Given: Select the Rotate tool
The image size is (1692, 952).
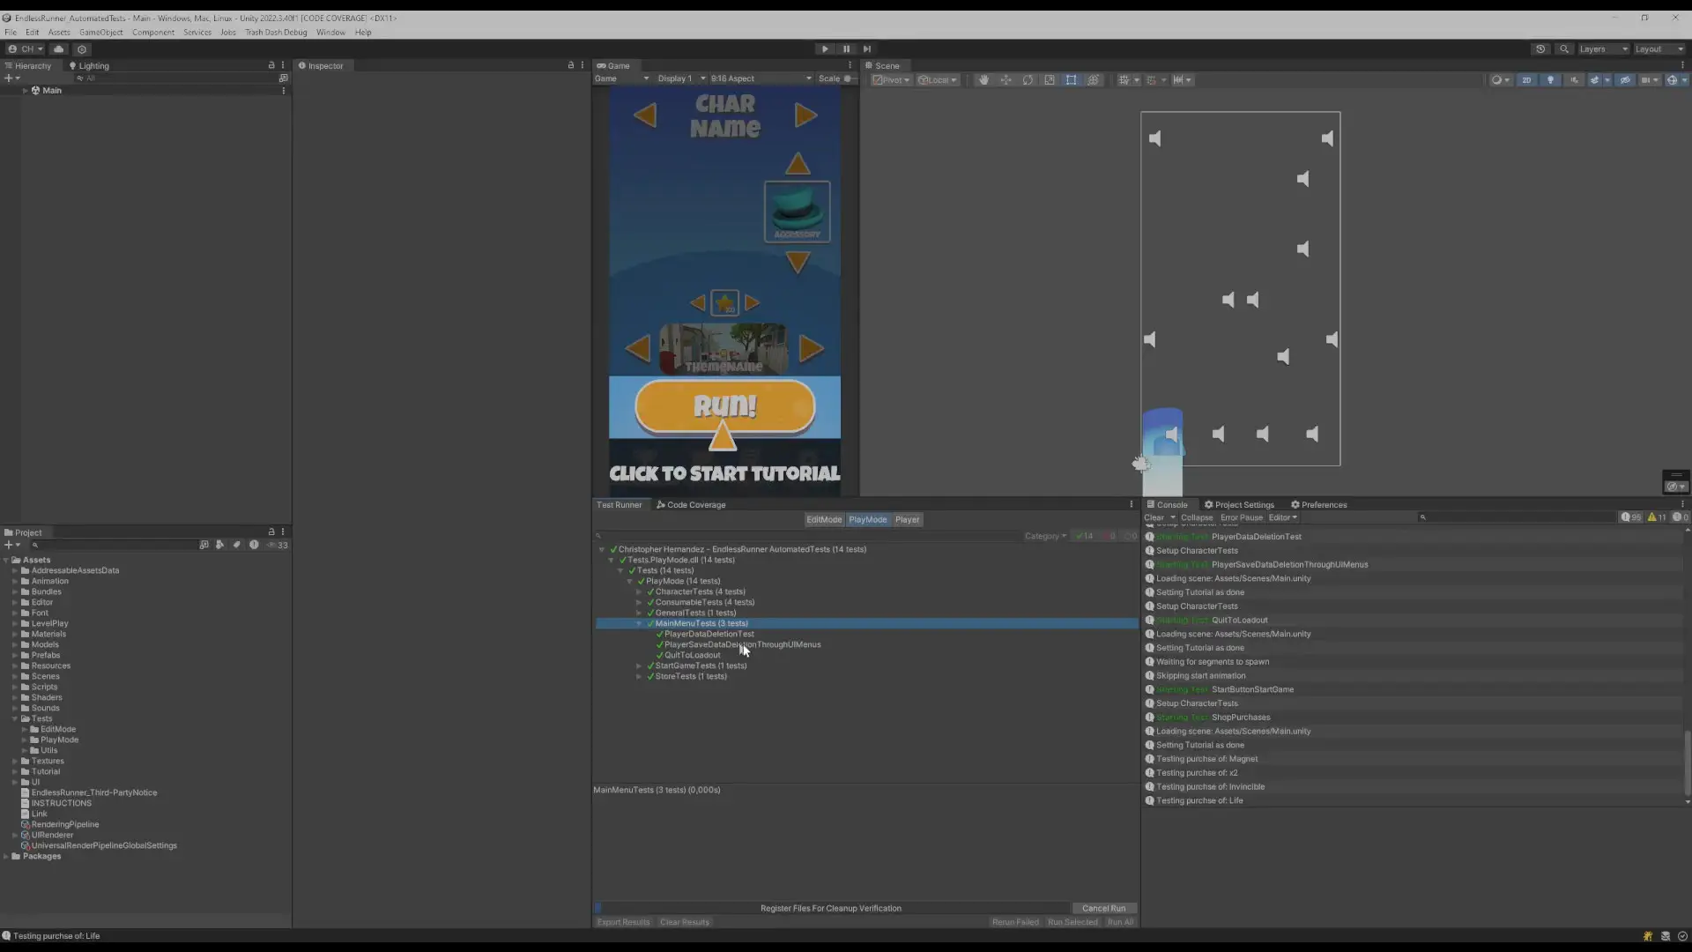Looking at the screenshot, I should click(1028, 80).
